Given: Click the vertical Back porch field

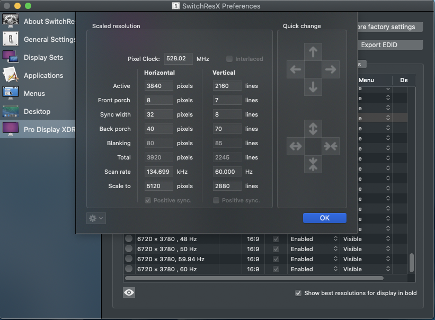Looking at the screenshot, I should pyautogui.click(x=227, y=129).
